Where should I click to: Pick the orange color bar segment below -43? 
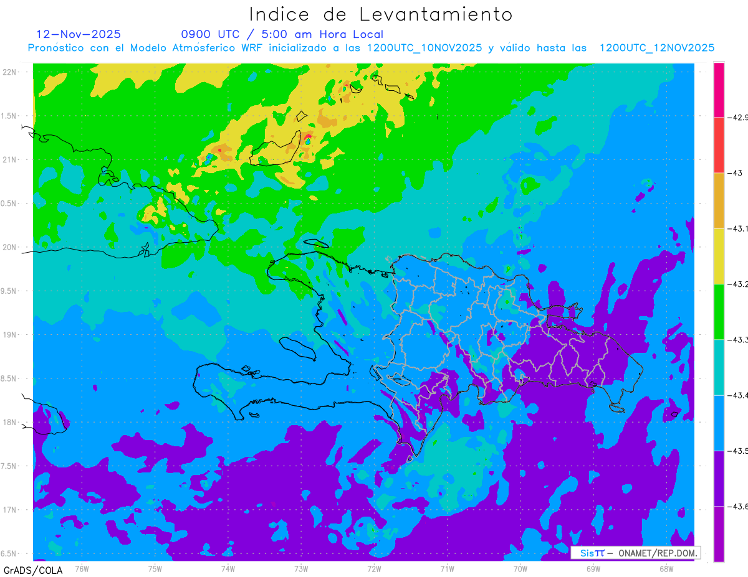click(x=719, y=200)
